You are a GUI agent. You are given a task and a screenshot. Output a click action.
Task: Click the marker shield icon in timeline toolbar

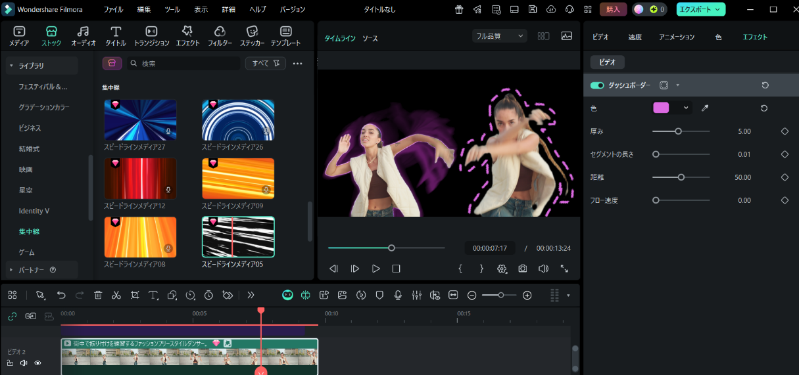(379, 296)
